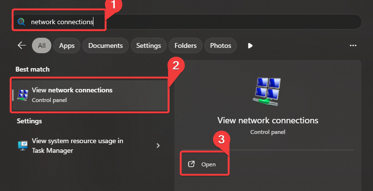Switch to the Photos filter
Image resolution: width=373 pixels, height=191 pixels.
point(220,45)
